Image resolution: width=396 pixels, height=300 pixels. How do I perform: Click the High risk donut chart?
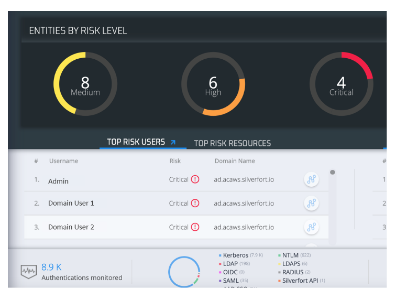tap(213, 84)
